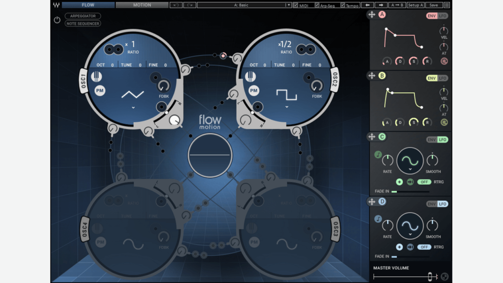
Task: Switch modulator D to ENV mode
Action: click(x=431, y=204)
